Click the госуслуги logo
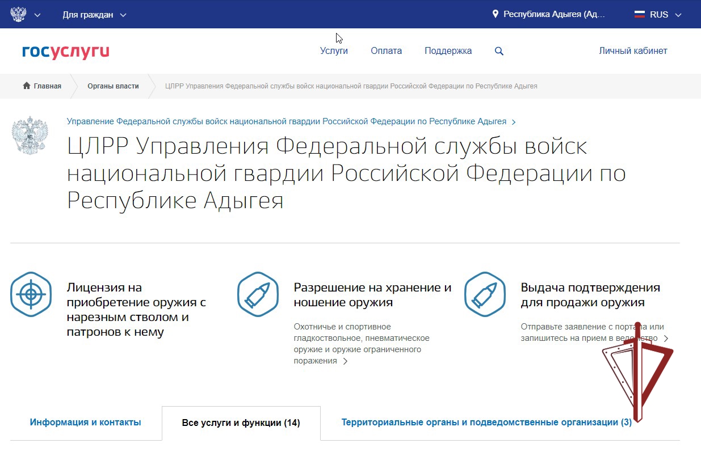Image resolution: width=701 pixels, height=452 pixels. coord(66,52)
